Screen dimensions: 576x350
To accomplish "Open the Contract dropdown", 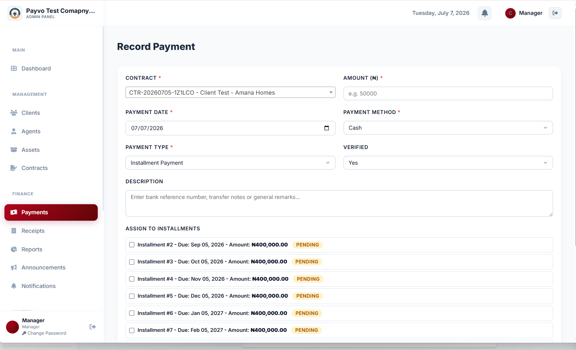I will [230, 92].
